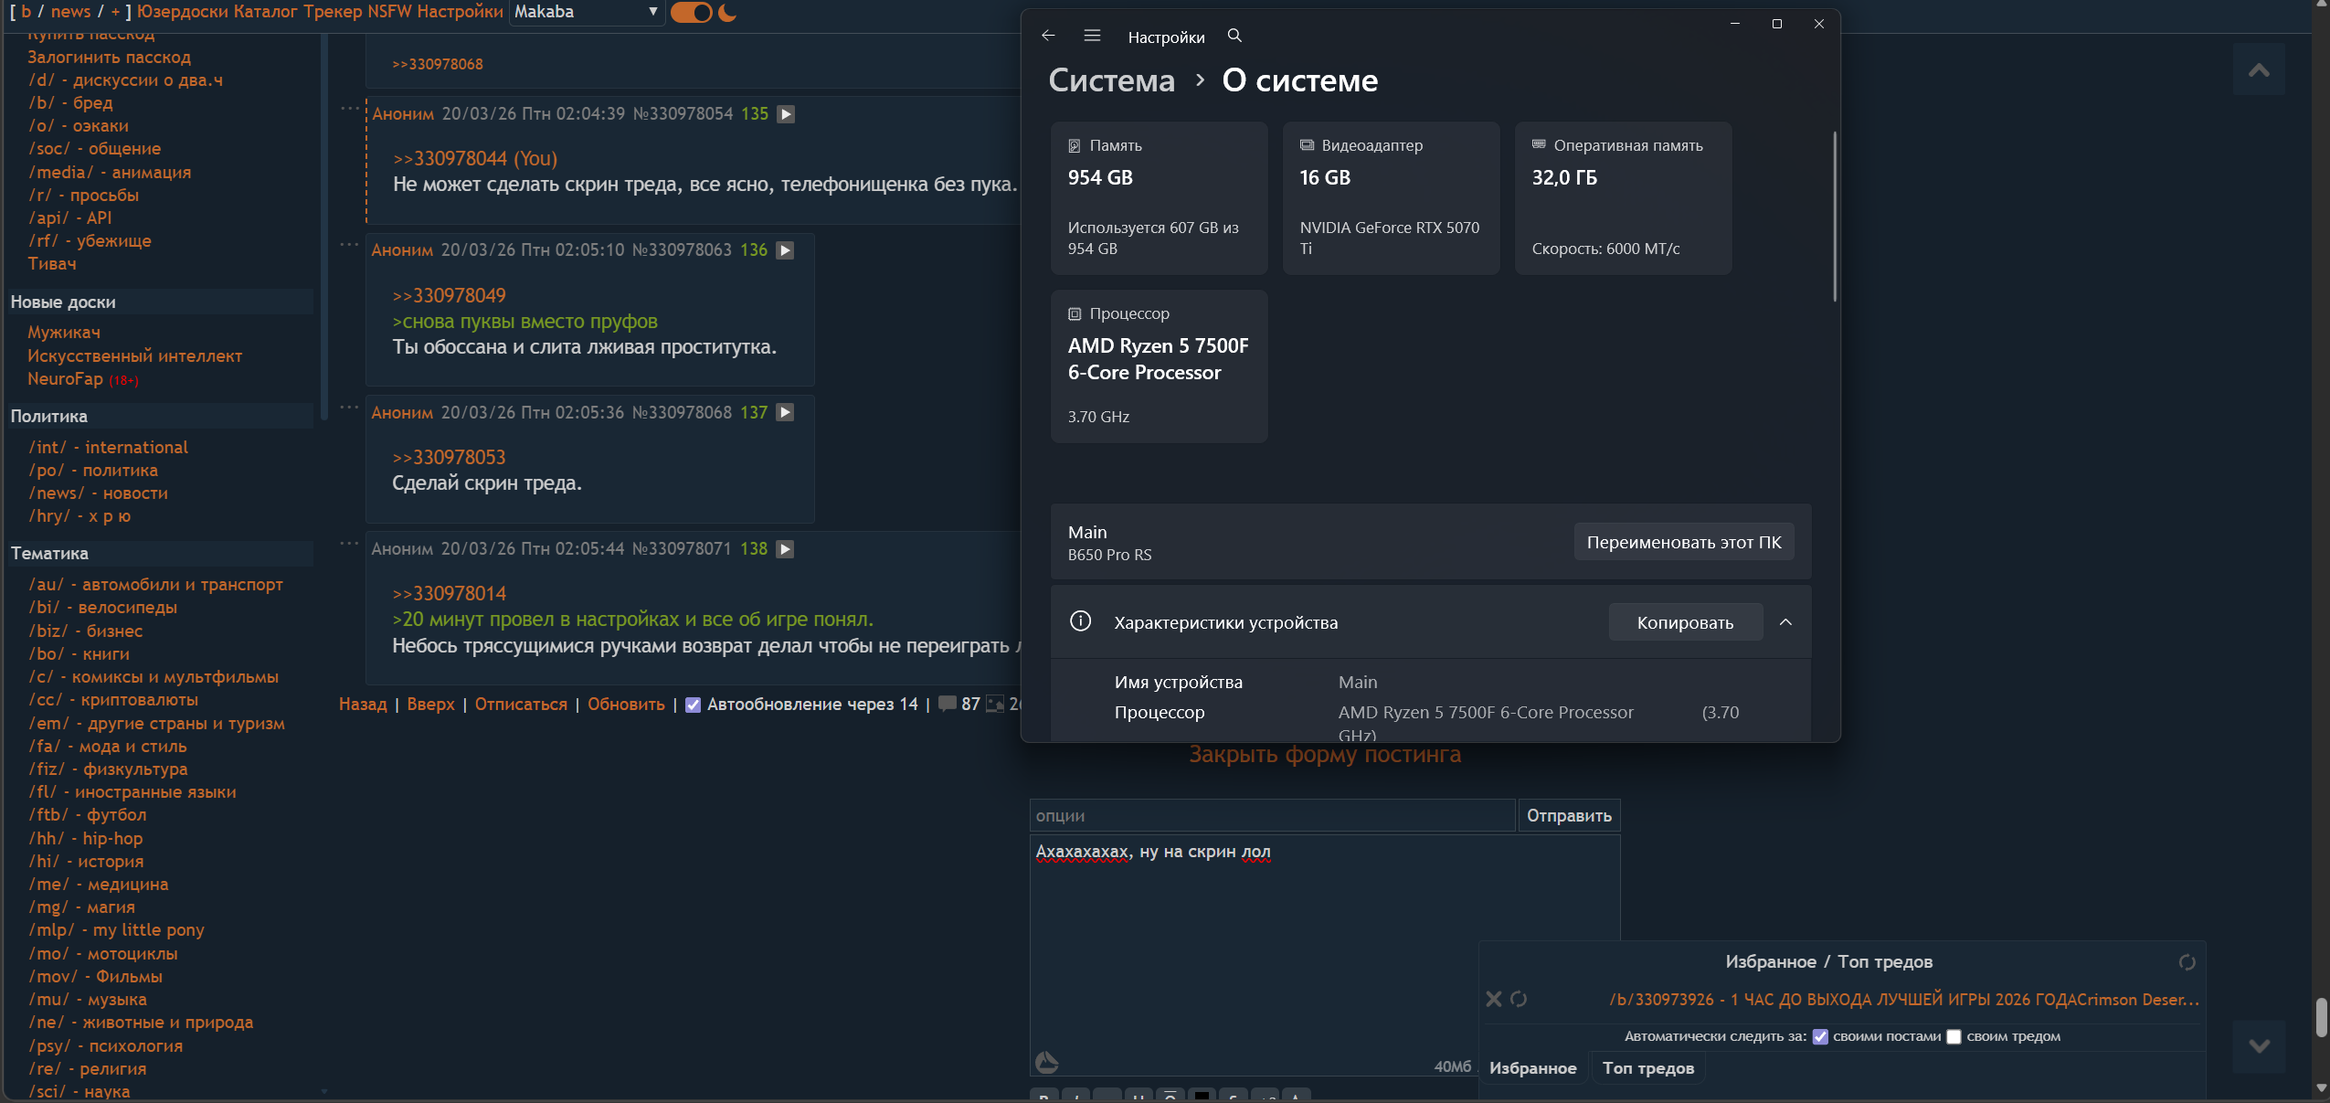Toggle the night mode switch in top bar
The image size is (2330, 1103).
coord(692,13)
